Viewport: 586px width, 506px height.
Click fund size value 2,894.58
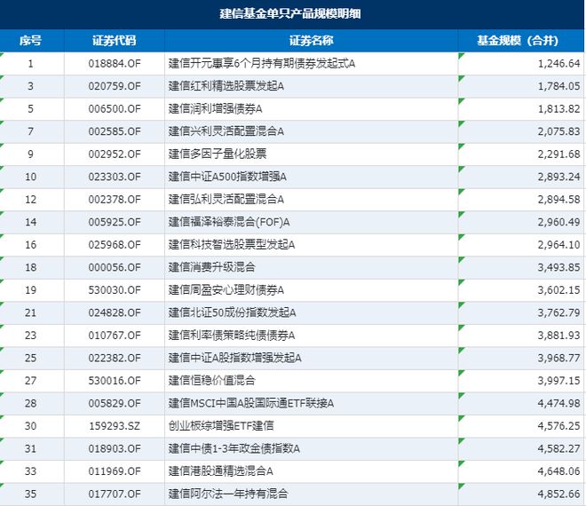(558, 200)
